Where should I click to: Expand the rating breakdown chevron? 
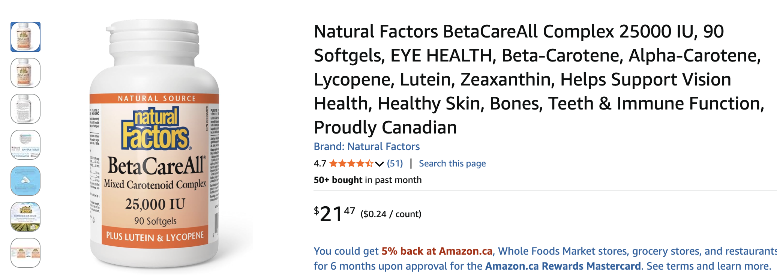pyautogui.click(x=379, y=164)
